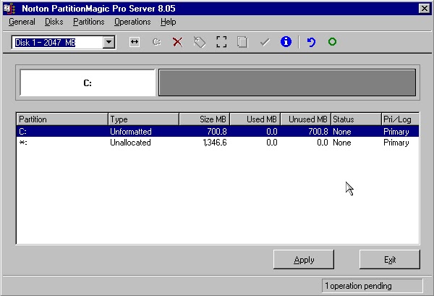This screenshot has width=434, height=296.
Task: Undo last operation with blue arrow
Action: tap(311, 42)
